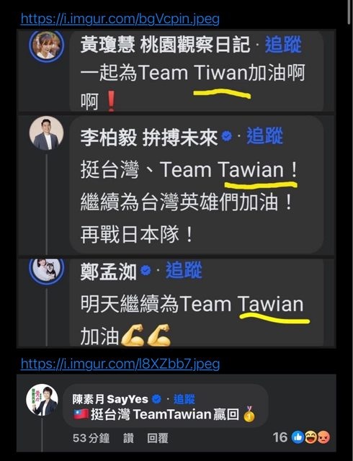Click 李柏毅's profile avatar
The height and width of the screenshot is (461, 353).
47,133
